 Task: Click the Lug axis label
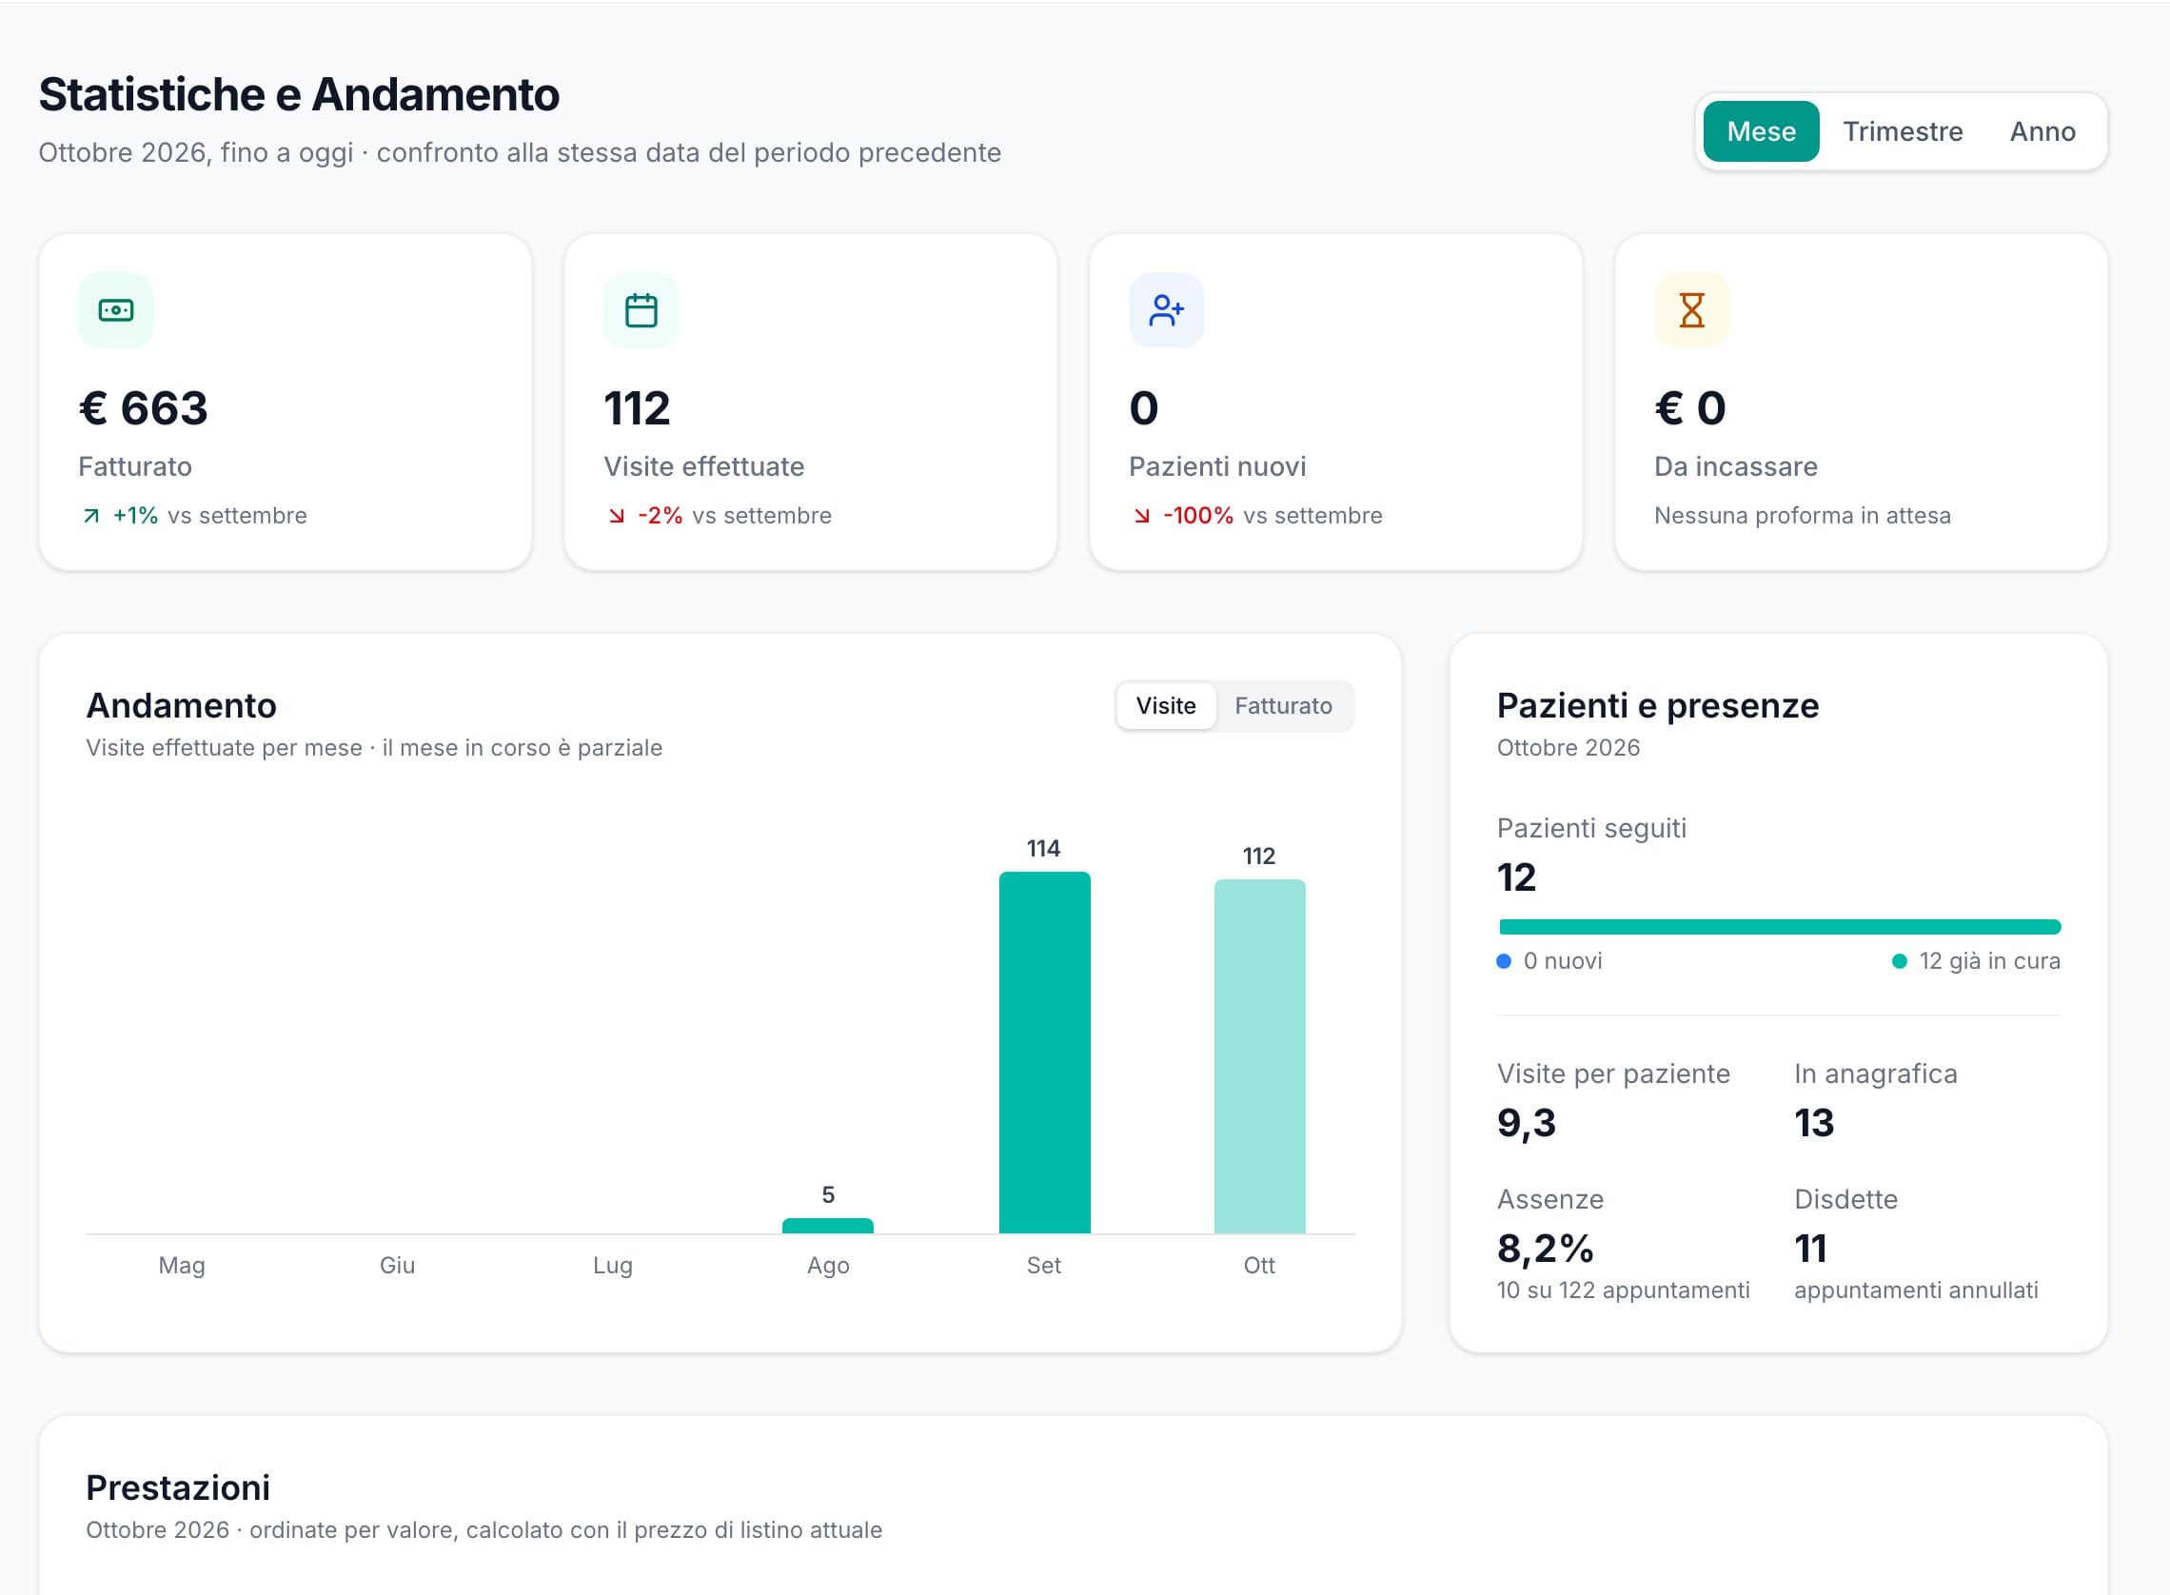pyautogui.click(x=613, y=1266)
